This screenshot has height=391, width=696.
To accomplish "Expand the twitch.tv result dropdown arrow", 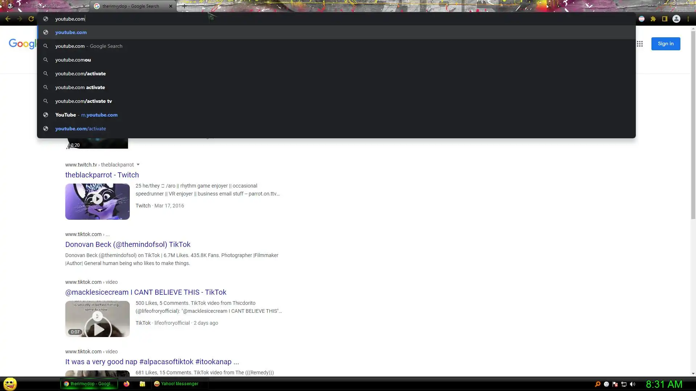I will pos(138,165).
